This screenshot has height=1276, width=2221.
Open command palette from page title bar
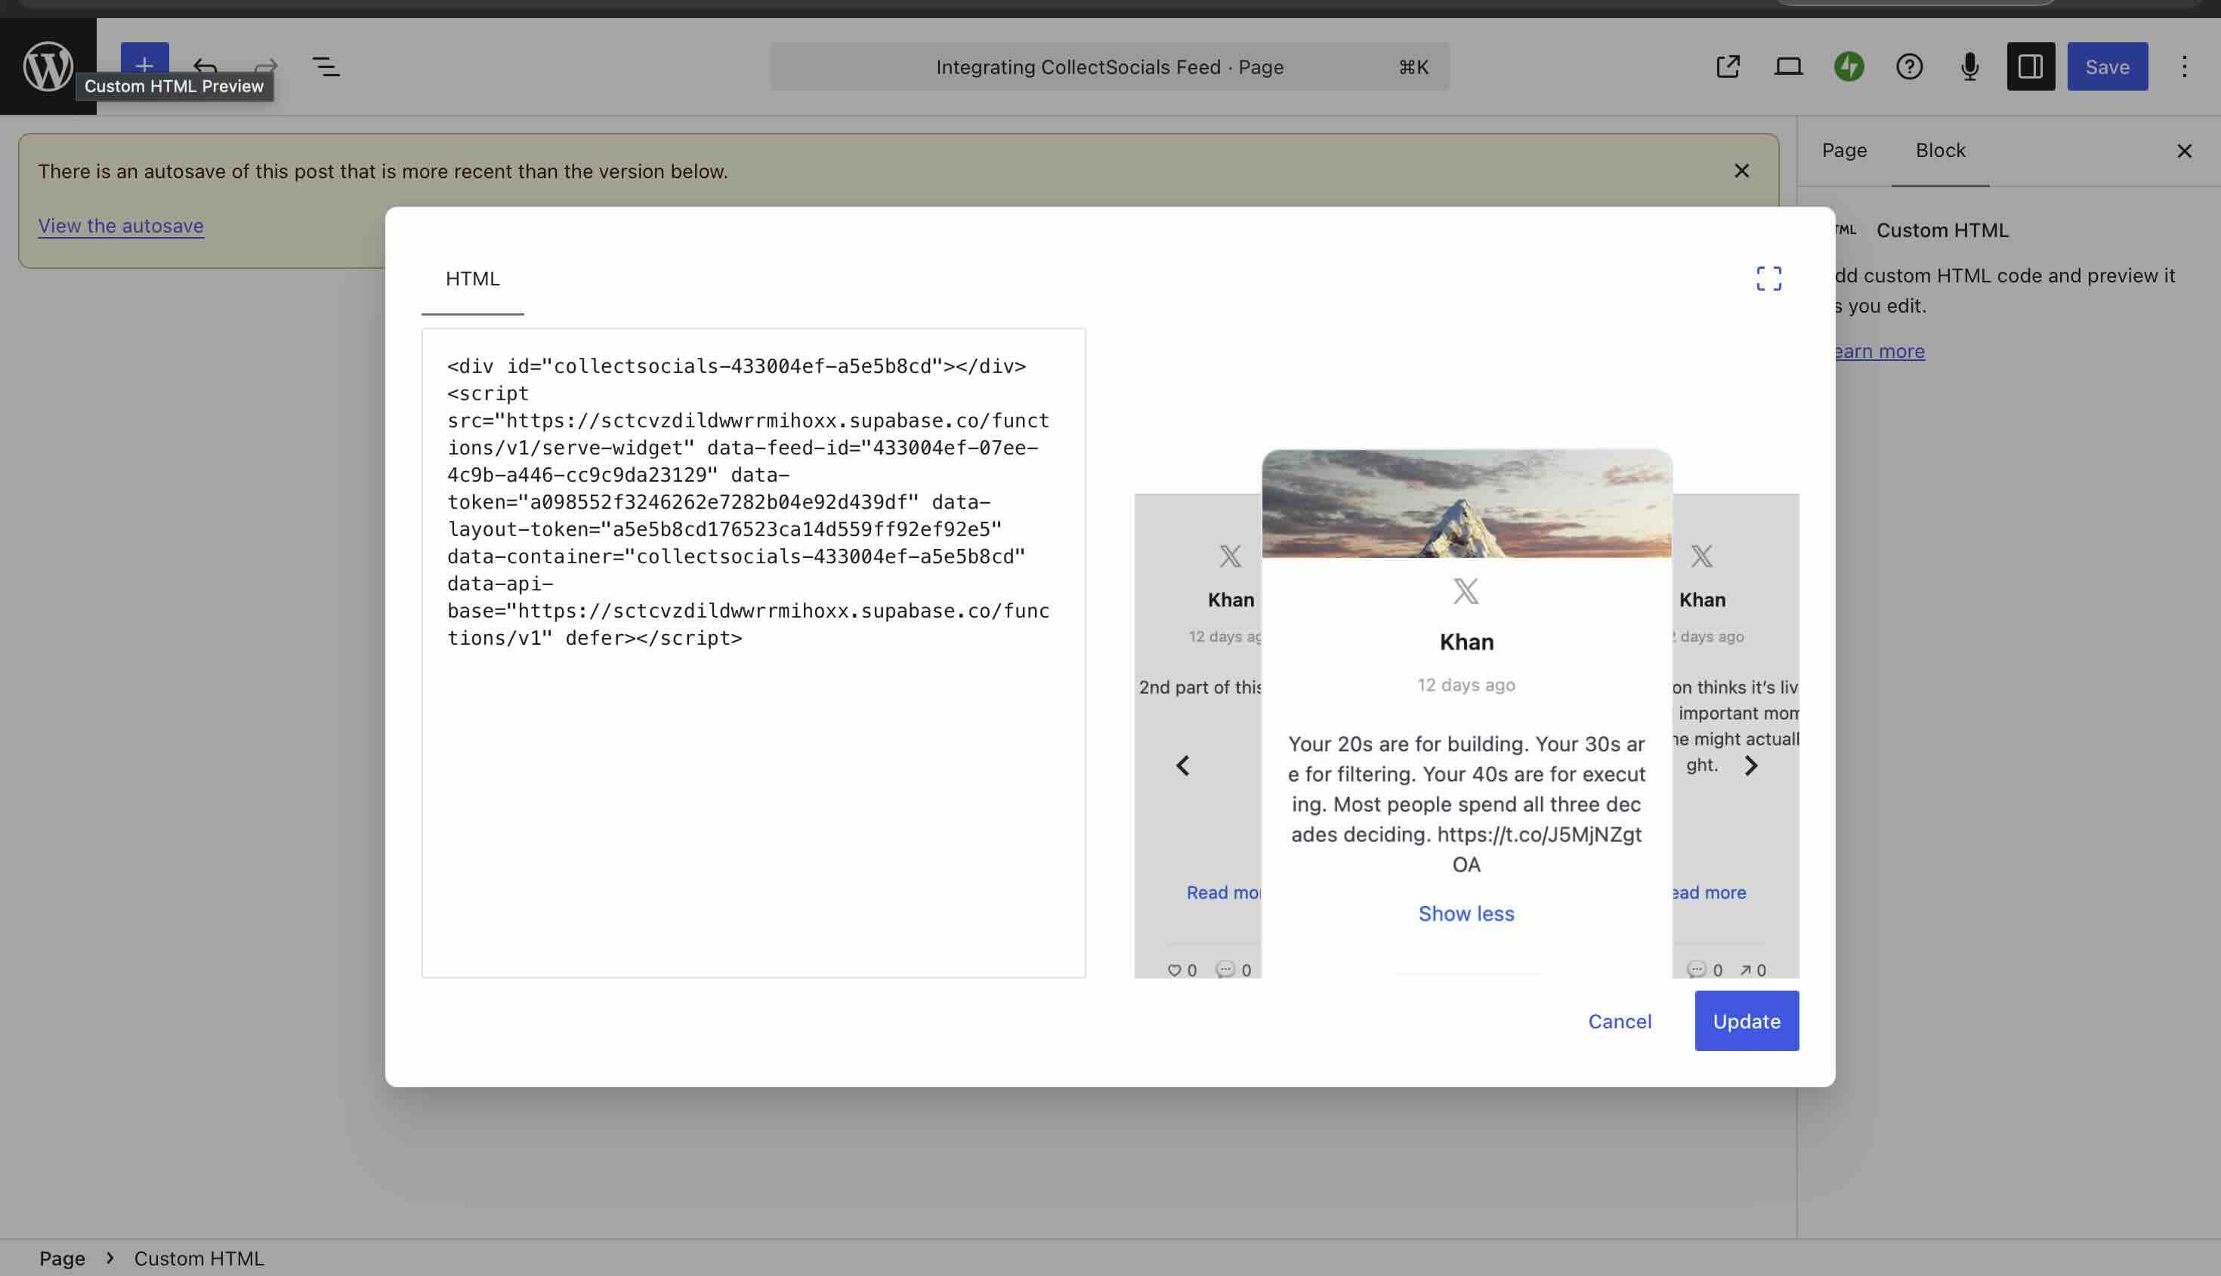click(1109, 66)
